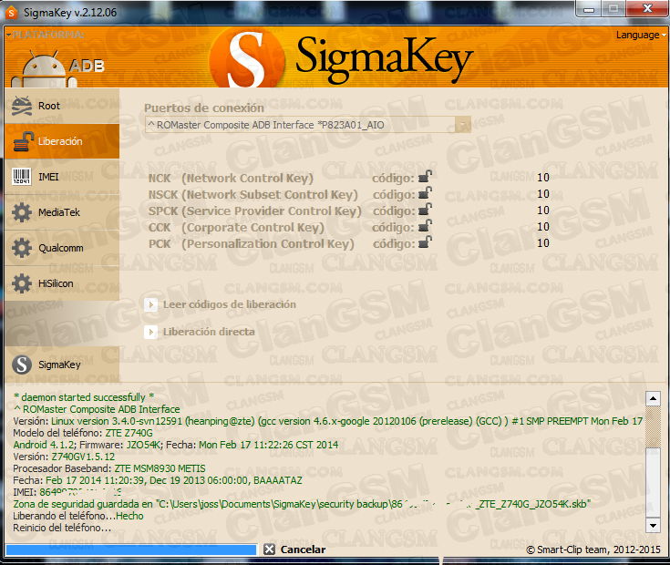Click 'Smart-Clip team, 2012-2015' copyright text

(593, 550)
